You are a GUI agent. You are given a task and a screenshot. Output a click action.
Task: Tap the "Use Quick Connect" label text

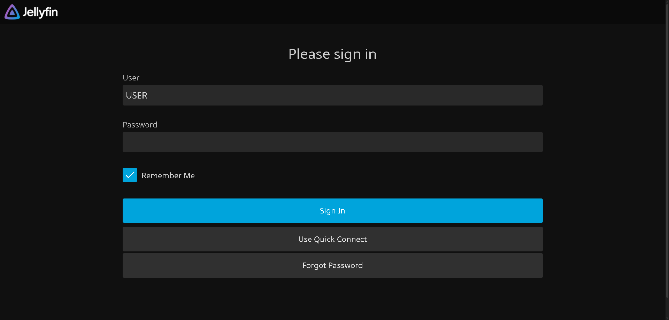[x=332, y=239]
